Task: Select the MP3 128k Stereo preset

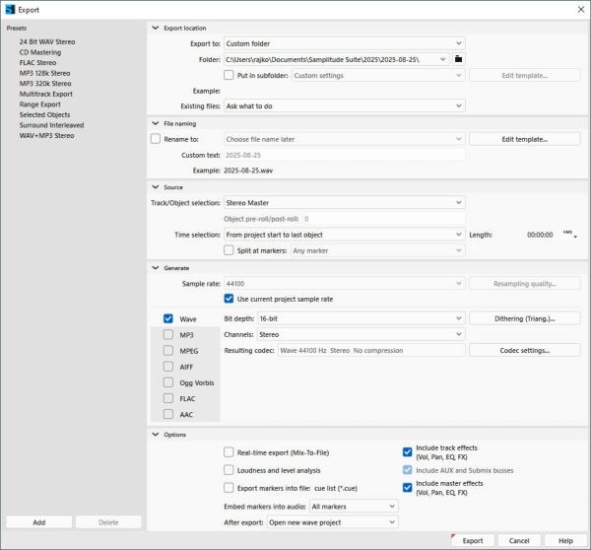Action: point(45,73)
